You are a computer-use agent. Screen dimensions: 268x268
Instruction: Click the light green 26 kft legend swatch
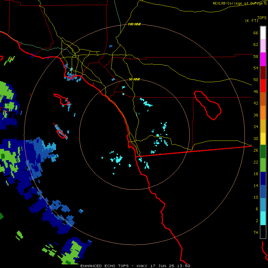coord(263,165)
